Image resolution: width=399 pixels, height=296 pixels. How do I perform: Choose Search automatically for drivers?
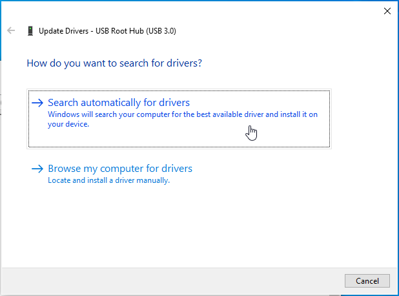119,103
